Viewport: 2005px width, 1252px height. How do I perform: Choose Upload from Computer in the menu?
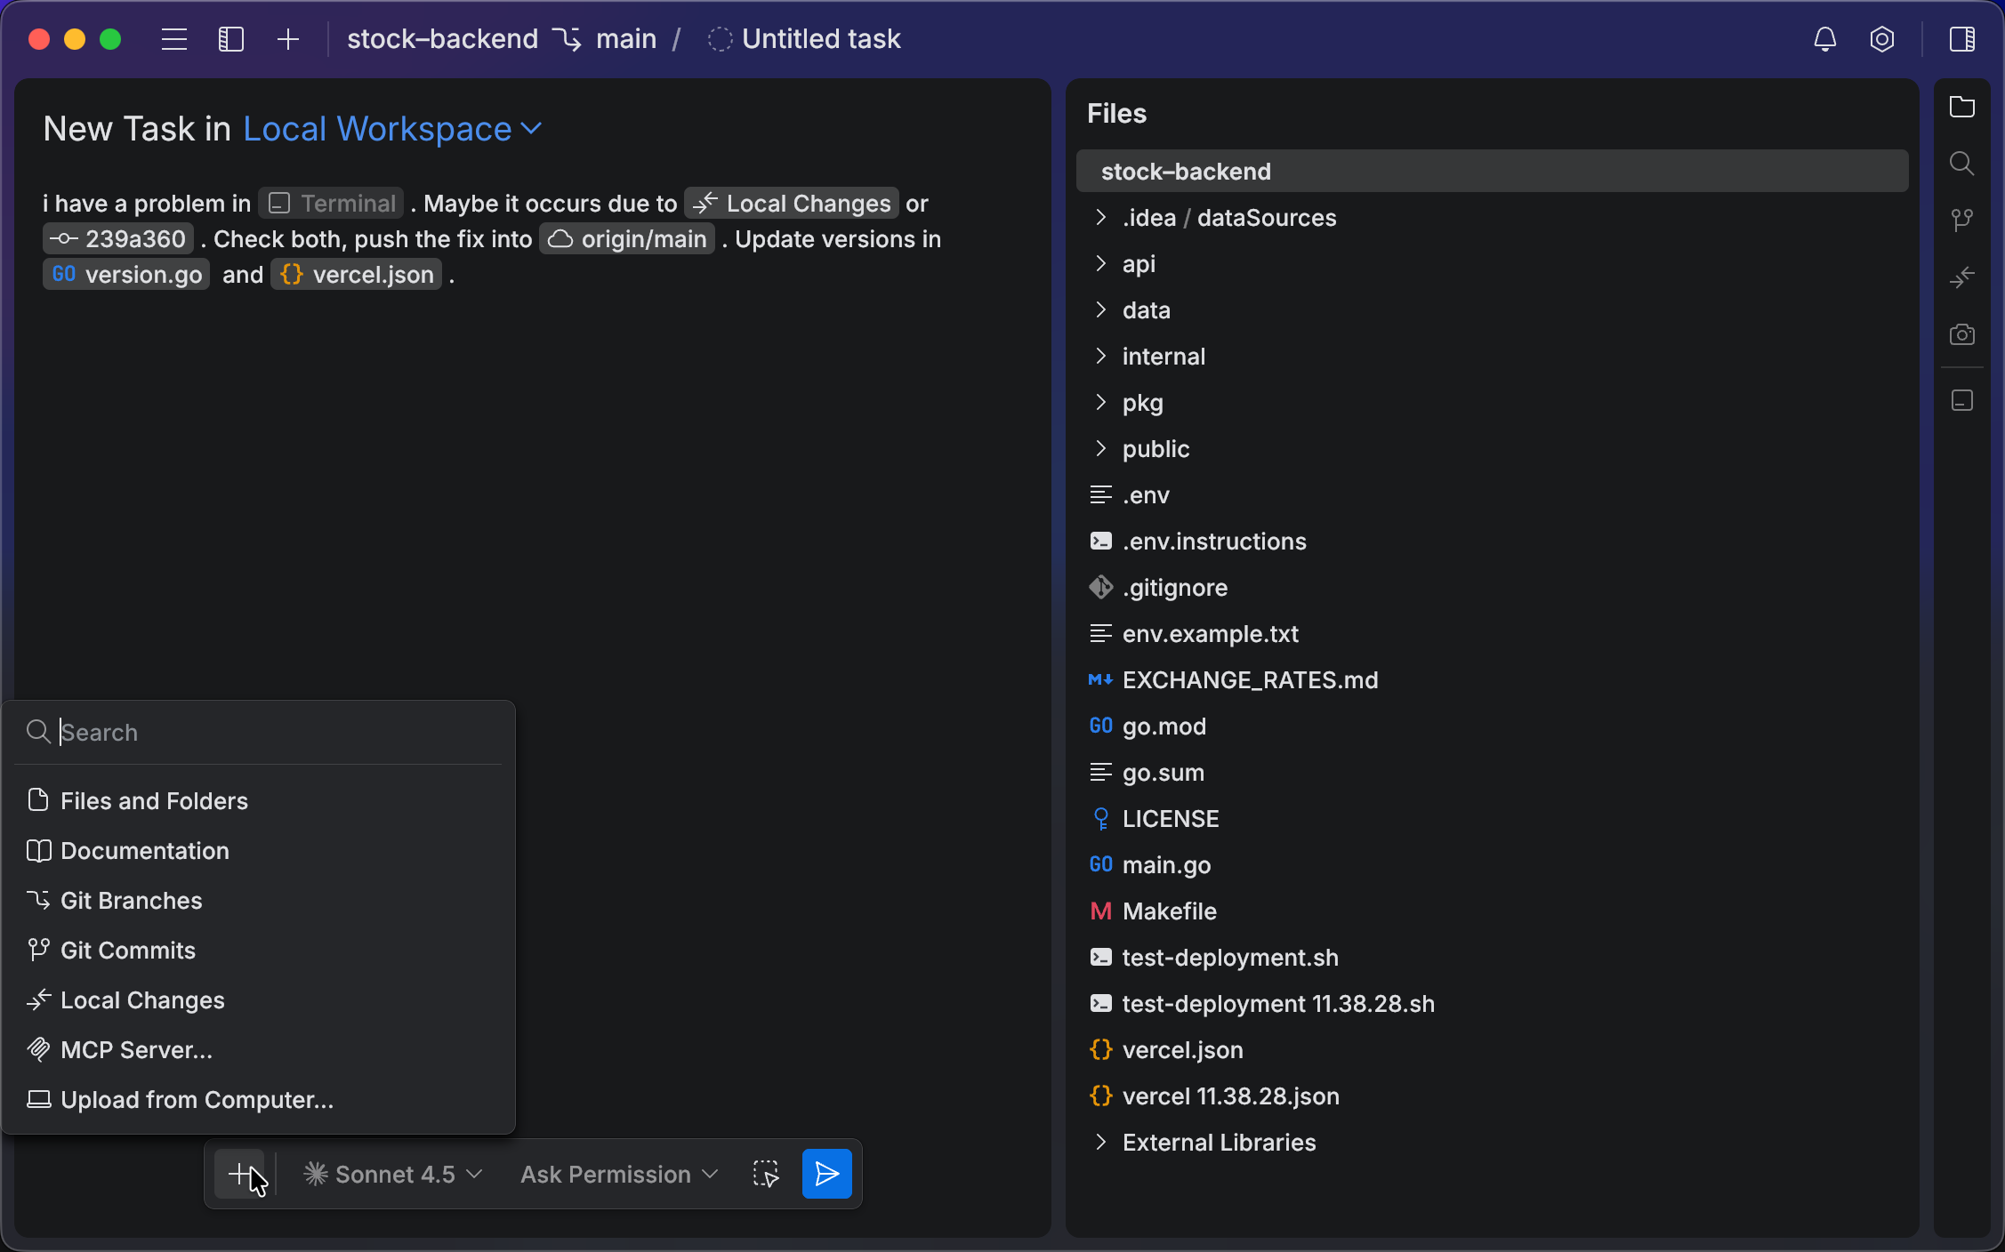(196, 1100)
